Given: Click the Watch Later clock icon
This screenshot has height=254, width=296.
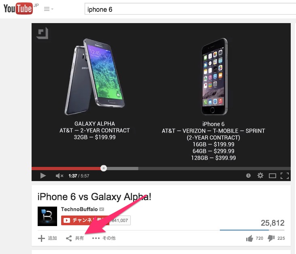Looking at the screenshot, I should [x=249, y=176].
